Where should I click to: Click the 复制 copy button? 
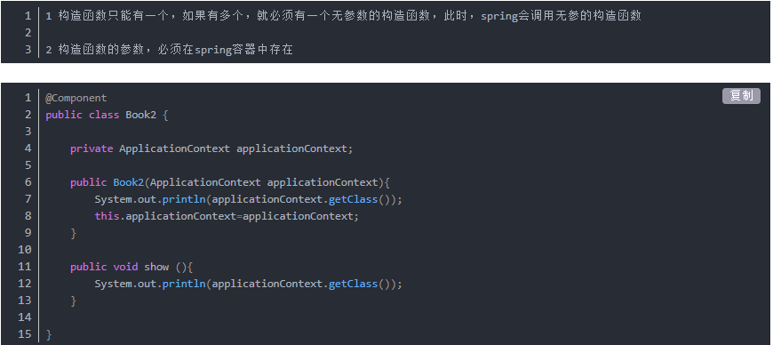coord(741,96)
